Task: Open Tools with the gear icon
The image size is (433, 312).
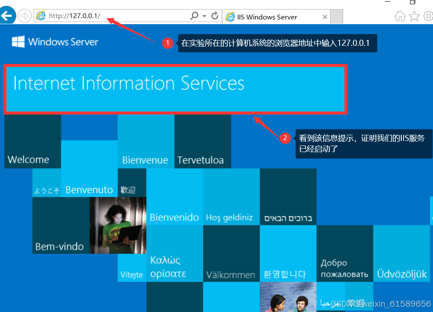Action: click(x=428, y=16)
